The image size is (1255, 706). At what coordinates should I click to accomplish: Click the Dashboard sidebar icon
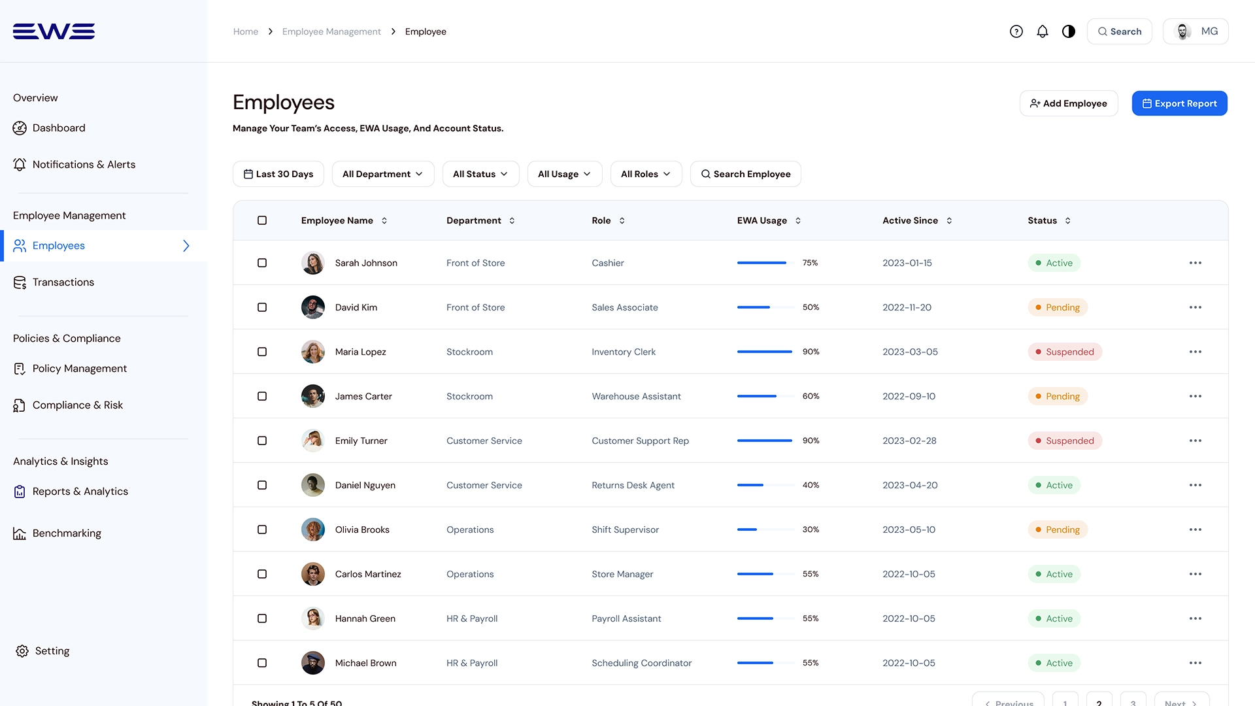tap(20, 128)
